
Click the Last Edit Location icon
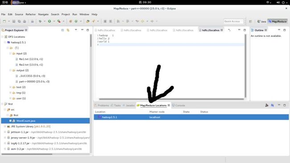[x=137, y=21]
